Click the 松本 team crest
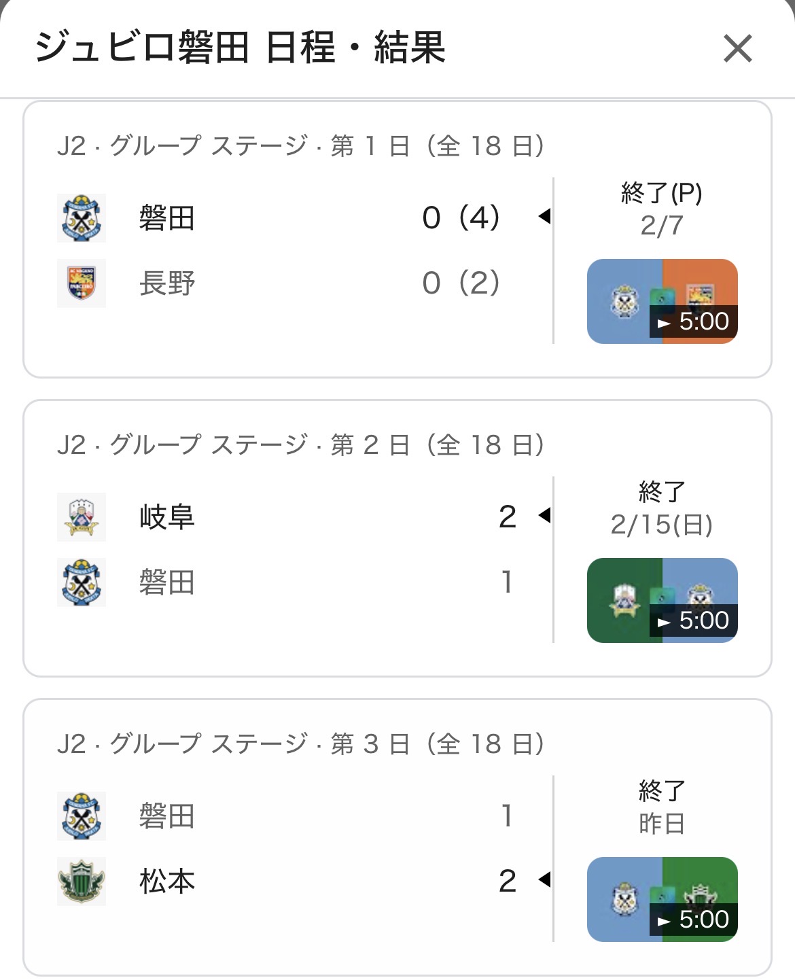This screenshot has height=980, width=795. (82, 881)
